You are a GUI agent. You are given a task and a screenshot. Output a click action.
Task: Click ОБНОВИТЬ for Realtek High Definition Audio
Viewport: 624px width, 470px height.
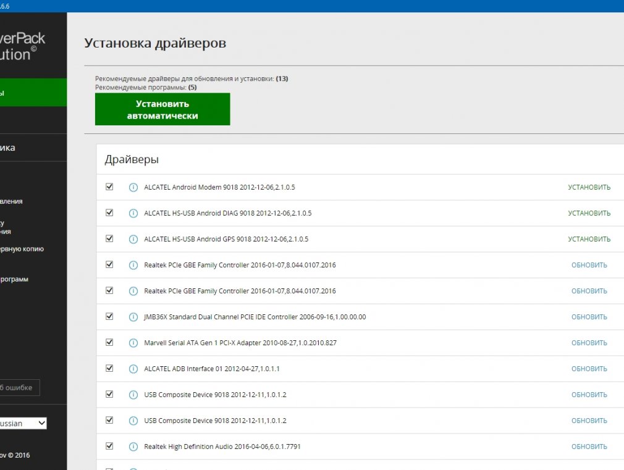pyautogui.click(x=589, y=447)
